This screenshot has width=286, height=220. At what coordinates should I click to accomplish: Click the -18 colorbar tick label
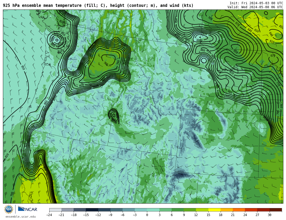click(74, 215)
